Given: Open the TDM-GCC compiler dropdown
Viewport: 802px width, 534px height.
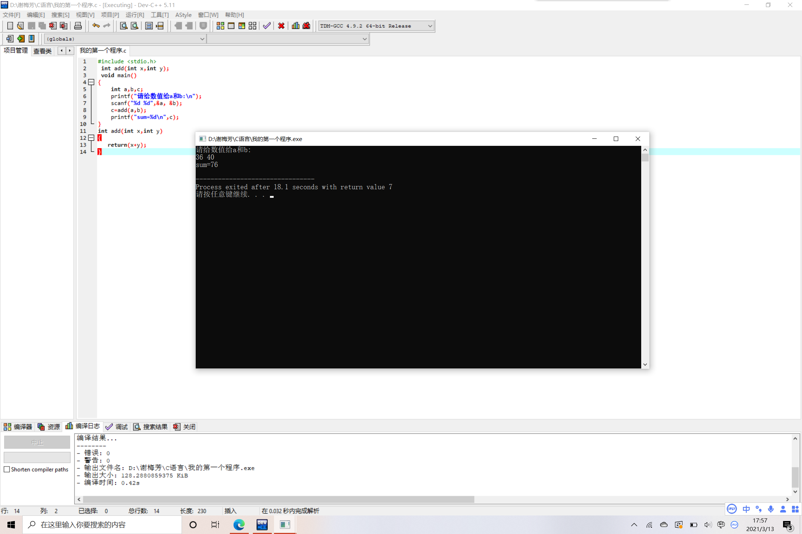Looking at the screenshot, I should point(430,26).
